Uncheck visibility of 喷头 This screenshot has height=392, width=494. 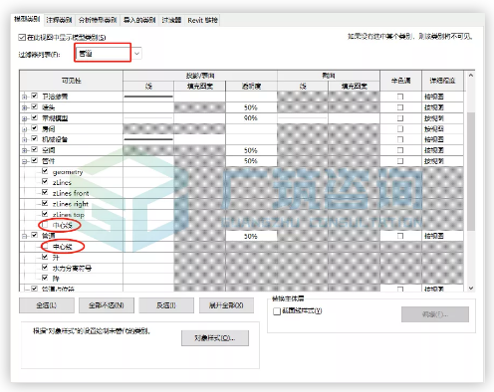[x=34, y=106]
